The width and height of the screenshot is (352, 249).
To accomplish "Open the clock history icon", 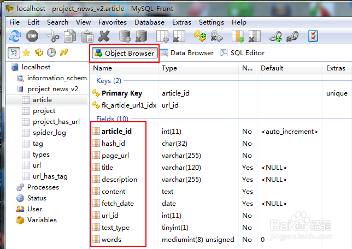I will click(x=51, y=52).
